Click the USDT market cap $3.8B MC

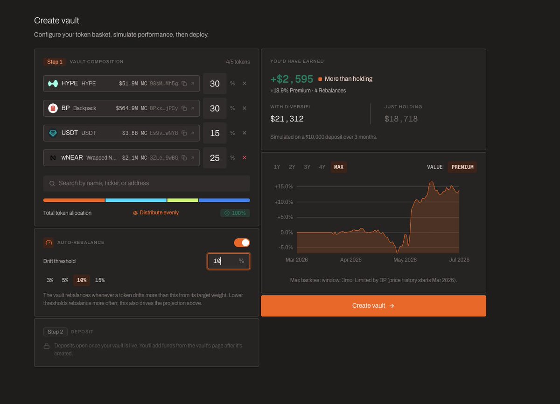coord(134,133)
